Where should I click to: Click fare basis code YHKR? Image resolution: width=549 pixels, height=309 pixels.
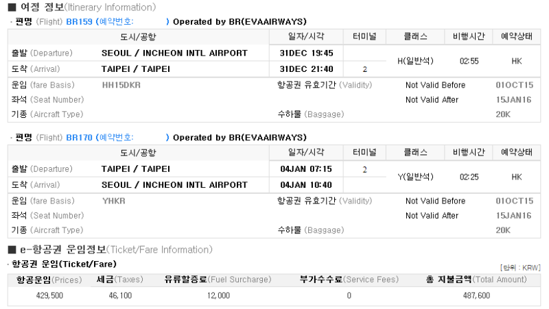click(x=113, y=201)
